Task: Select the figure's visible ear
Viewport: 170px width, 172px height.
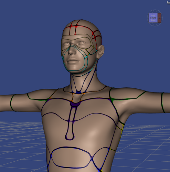Action: tap(101, 52)
